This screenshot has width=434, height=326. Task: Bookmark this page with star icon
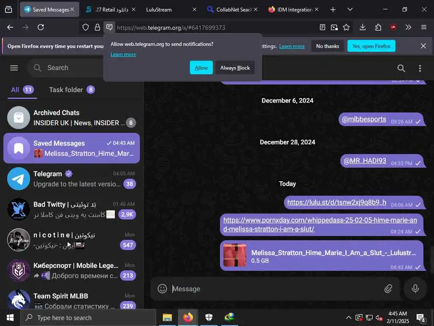point(346,27)
